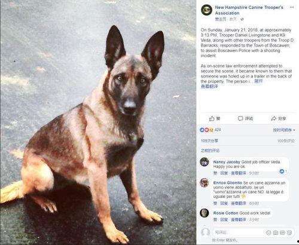Insert a GIF in the comment box

[x=282, y=232]
